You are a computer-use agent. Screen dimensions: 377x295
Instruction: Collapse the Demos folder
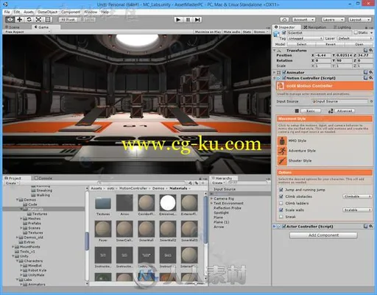(18, 200)
